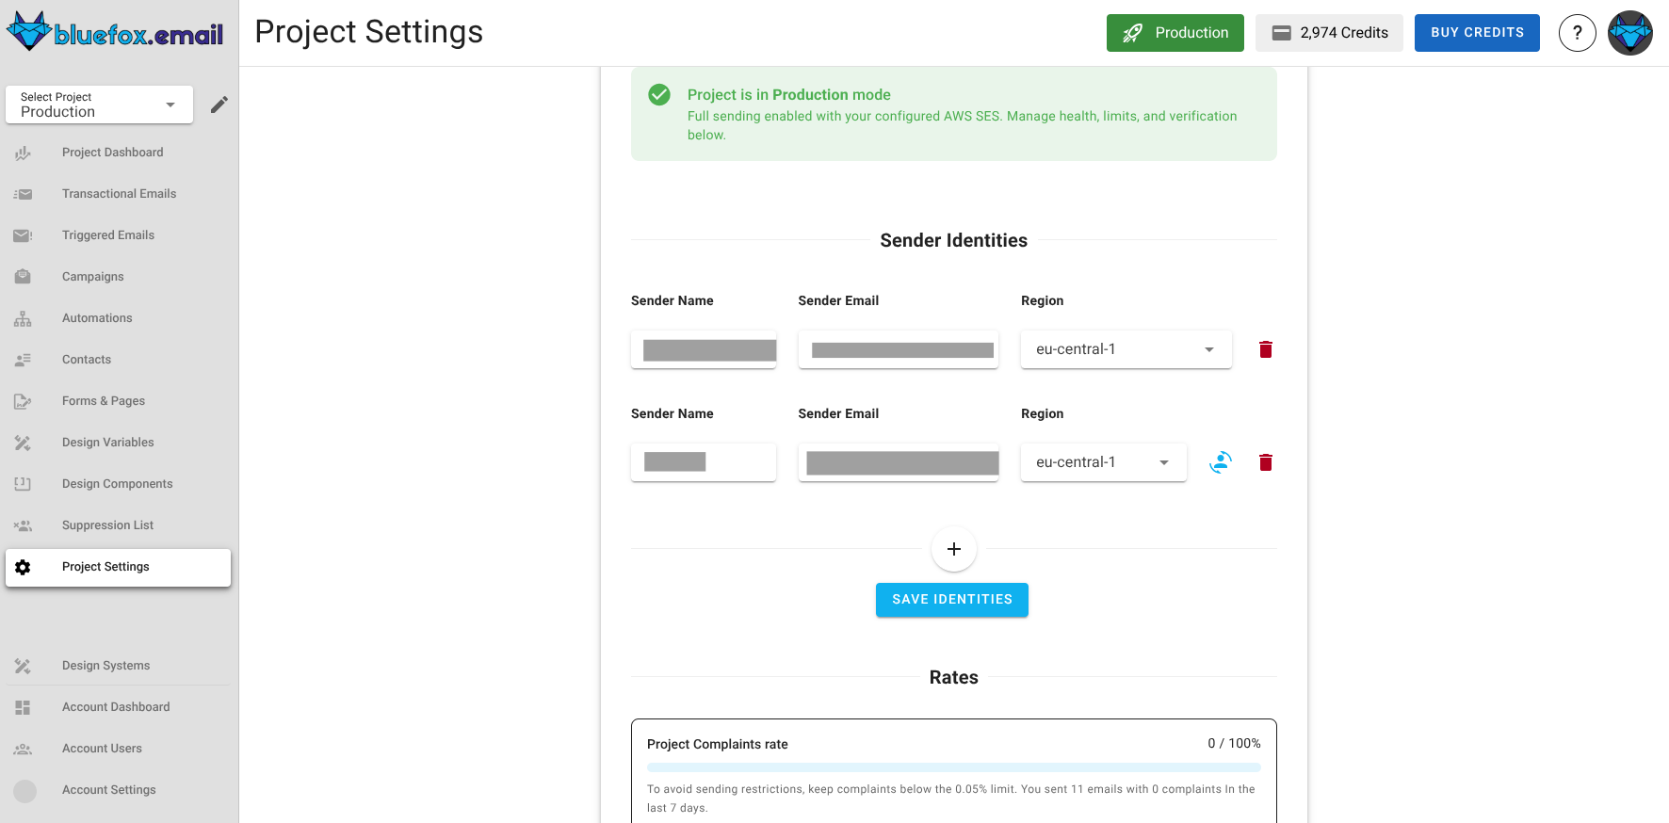Delete the second sender identity
The height and width of the screenshot is (823, 1669).
click(1265, 462)
